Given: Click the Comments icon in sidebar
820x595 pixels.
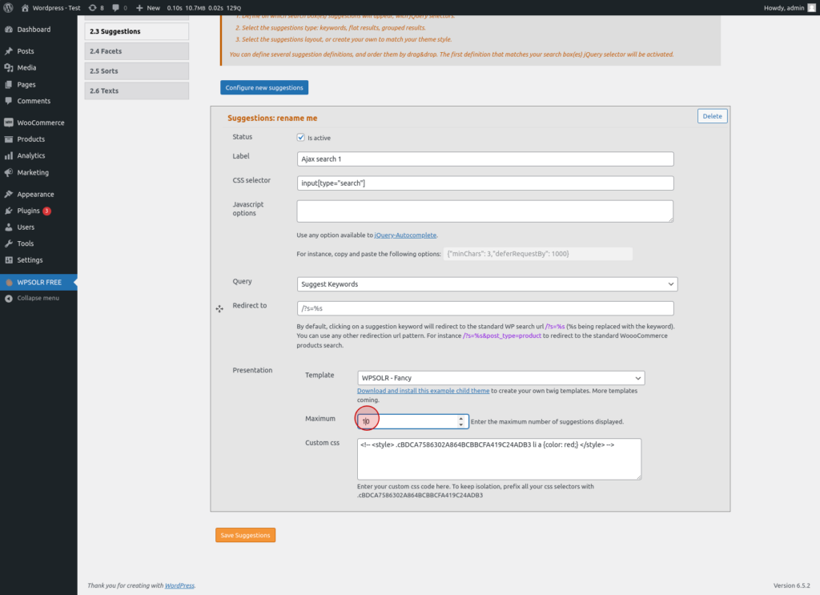Looking at the screenshot, I should pyautogui.click(x=8, y=101).
